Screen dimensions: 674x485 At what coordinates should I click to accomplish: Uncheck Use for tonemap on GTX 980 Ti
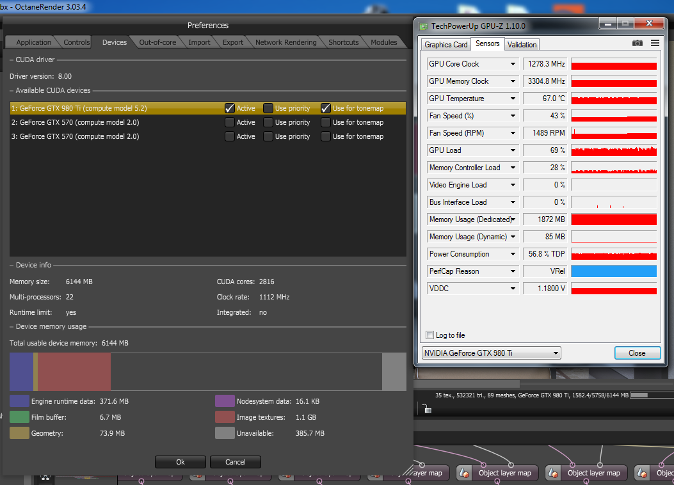tap(325, 108)
